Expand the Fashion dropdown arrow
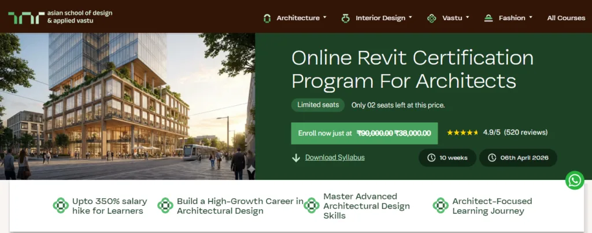Viewport: 592px width, 233px height. point(531,17)
